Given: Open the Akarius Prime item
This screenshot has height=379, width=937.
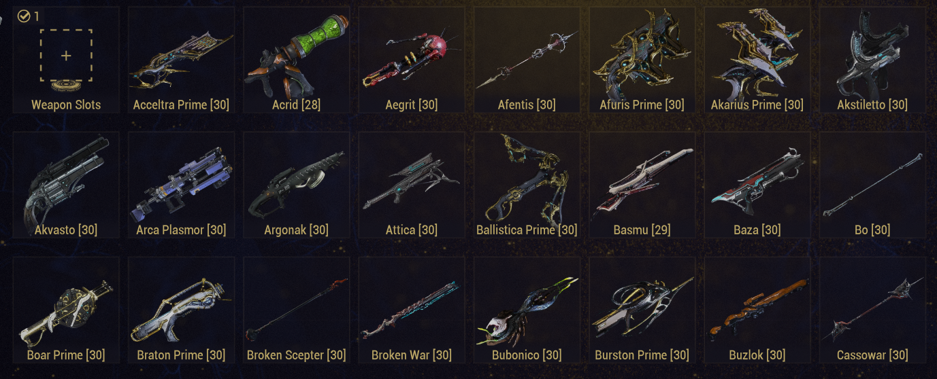Looking at the screenshot, I should (757, 60).
